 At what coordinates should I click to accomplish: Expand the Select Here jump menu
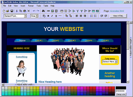coord(110,62)
